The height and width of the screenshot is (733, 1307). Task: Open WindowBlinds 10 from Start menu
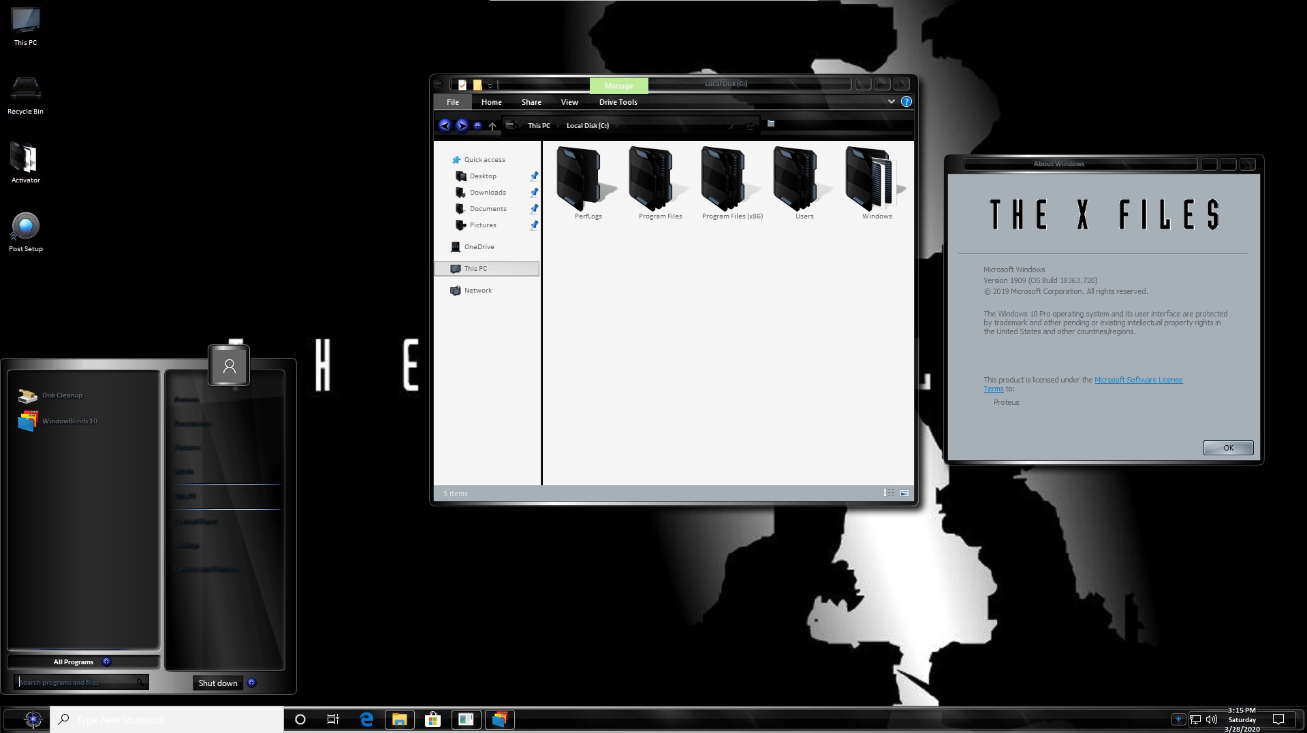pos(58,421)
